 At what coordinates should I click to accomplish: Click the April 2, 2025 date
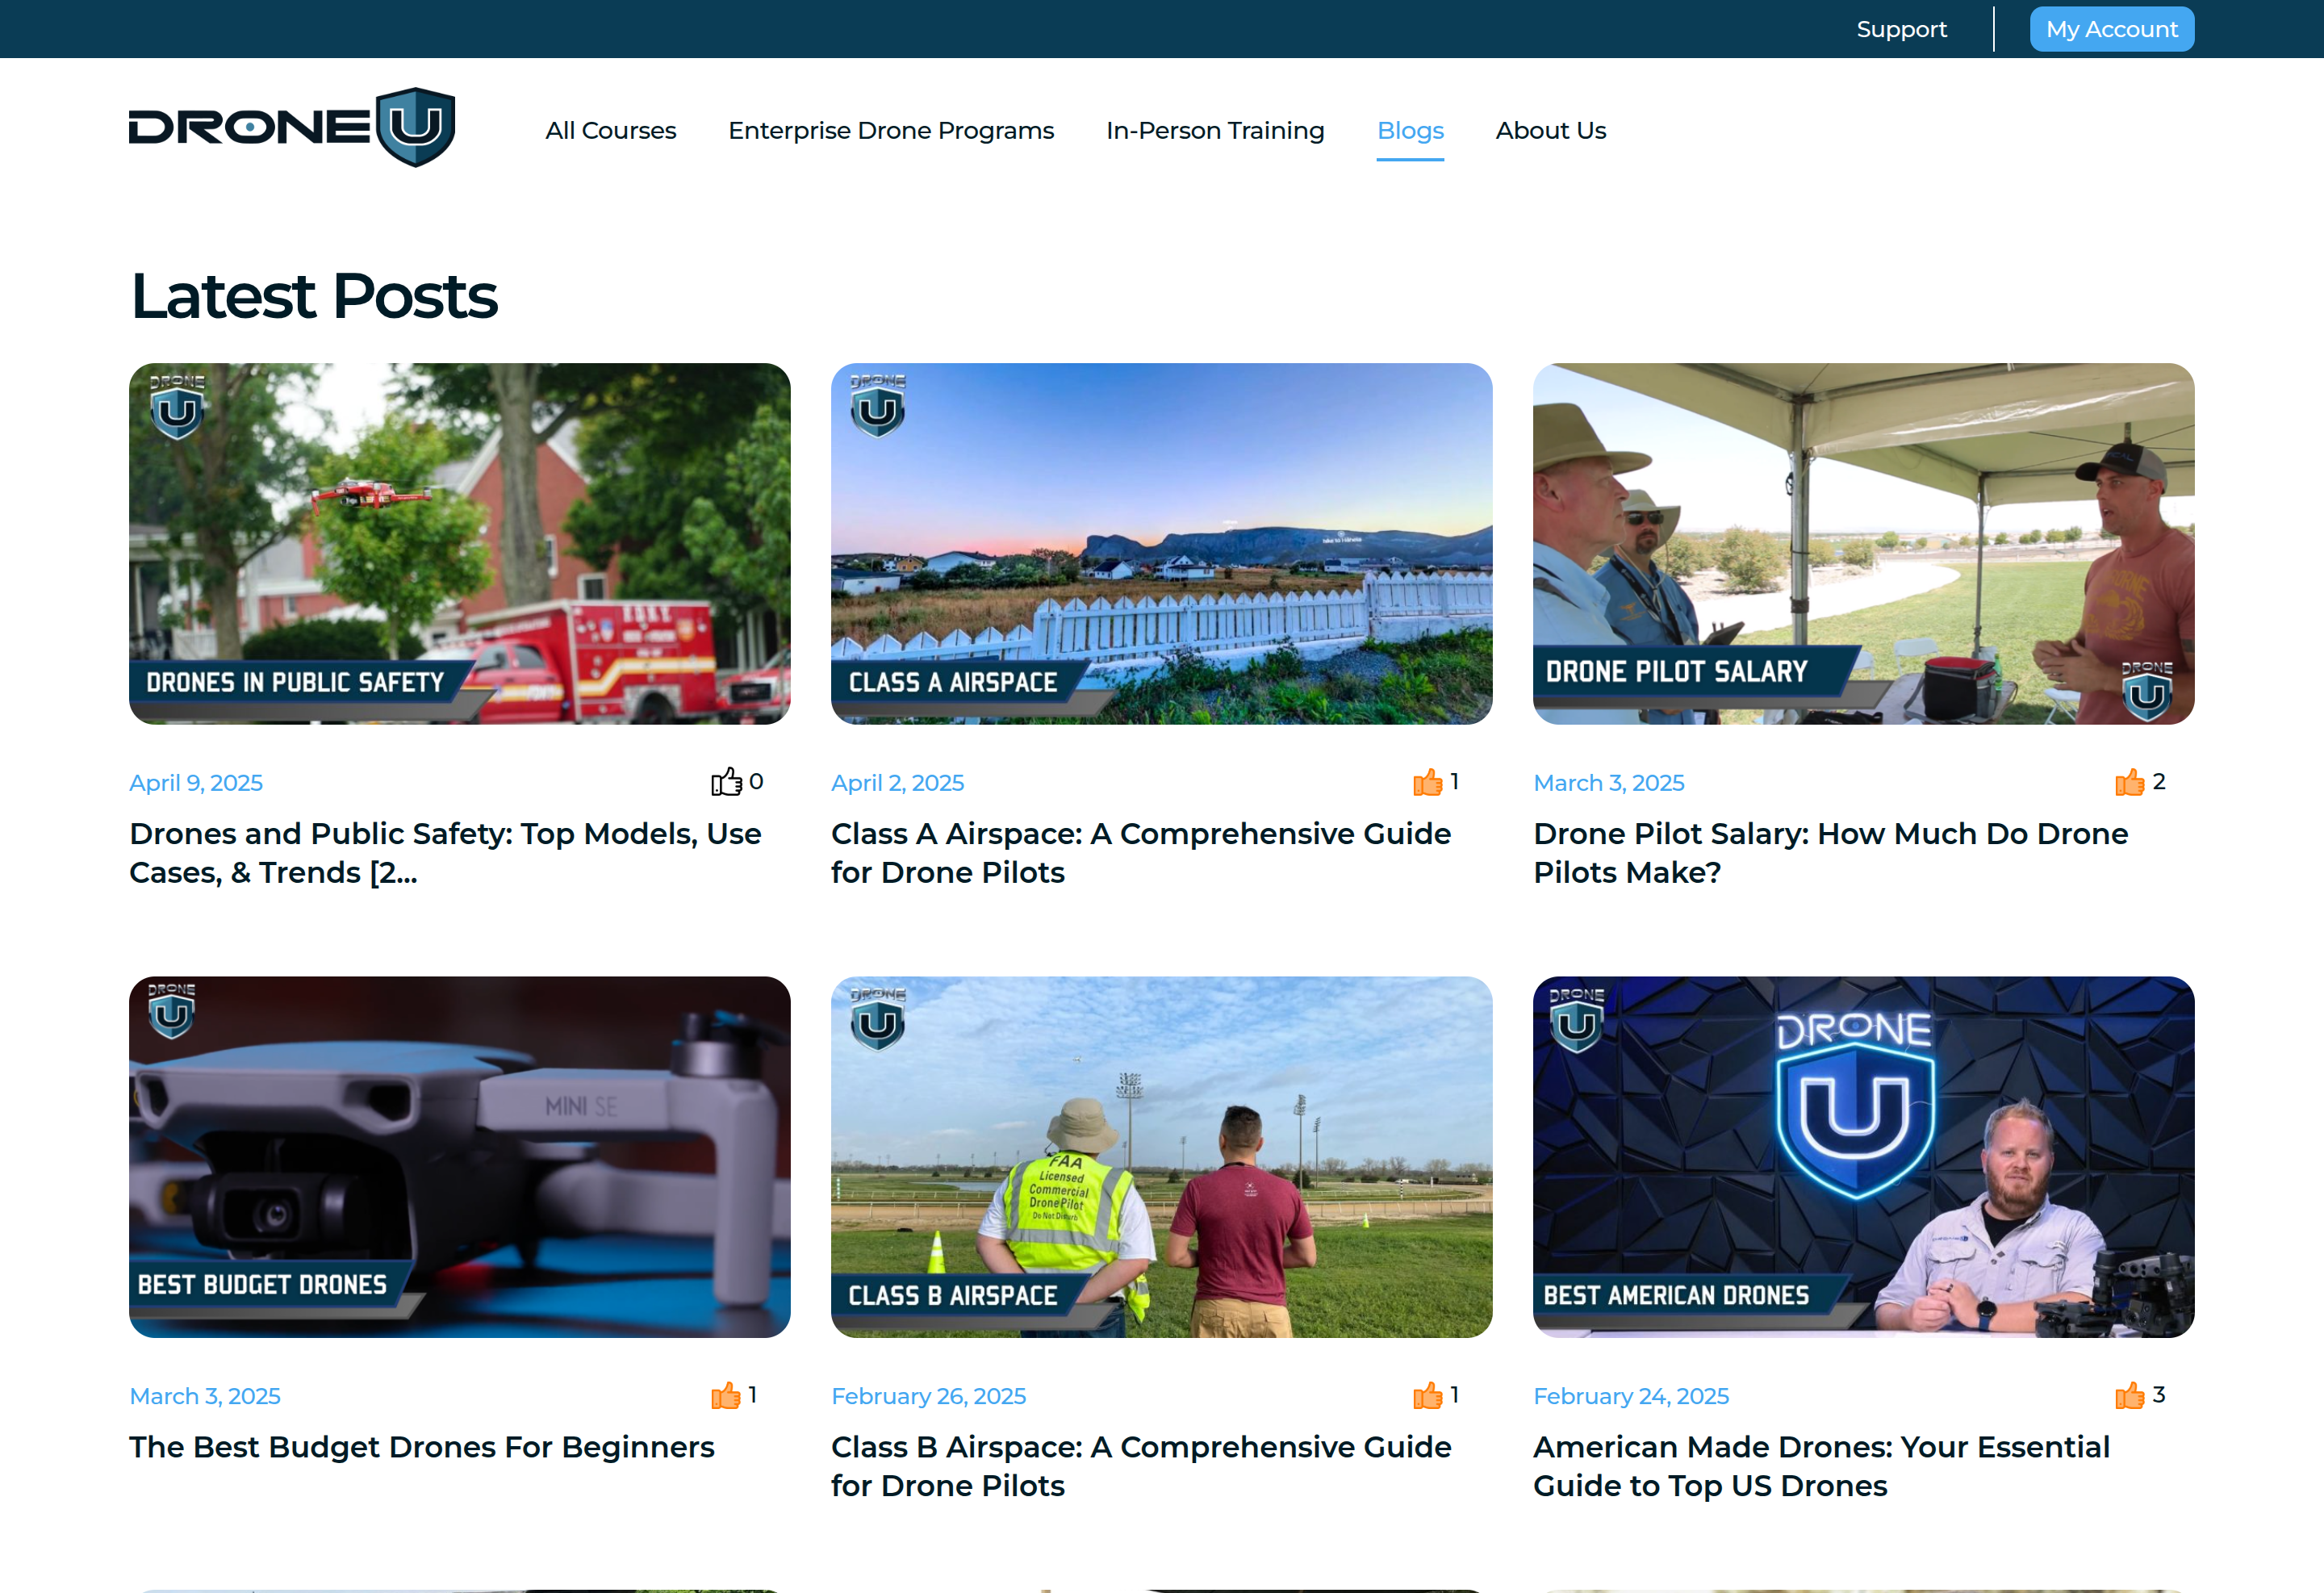898,783
